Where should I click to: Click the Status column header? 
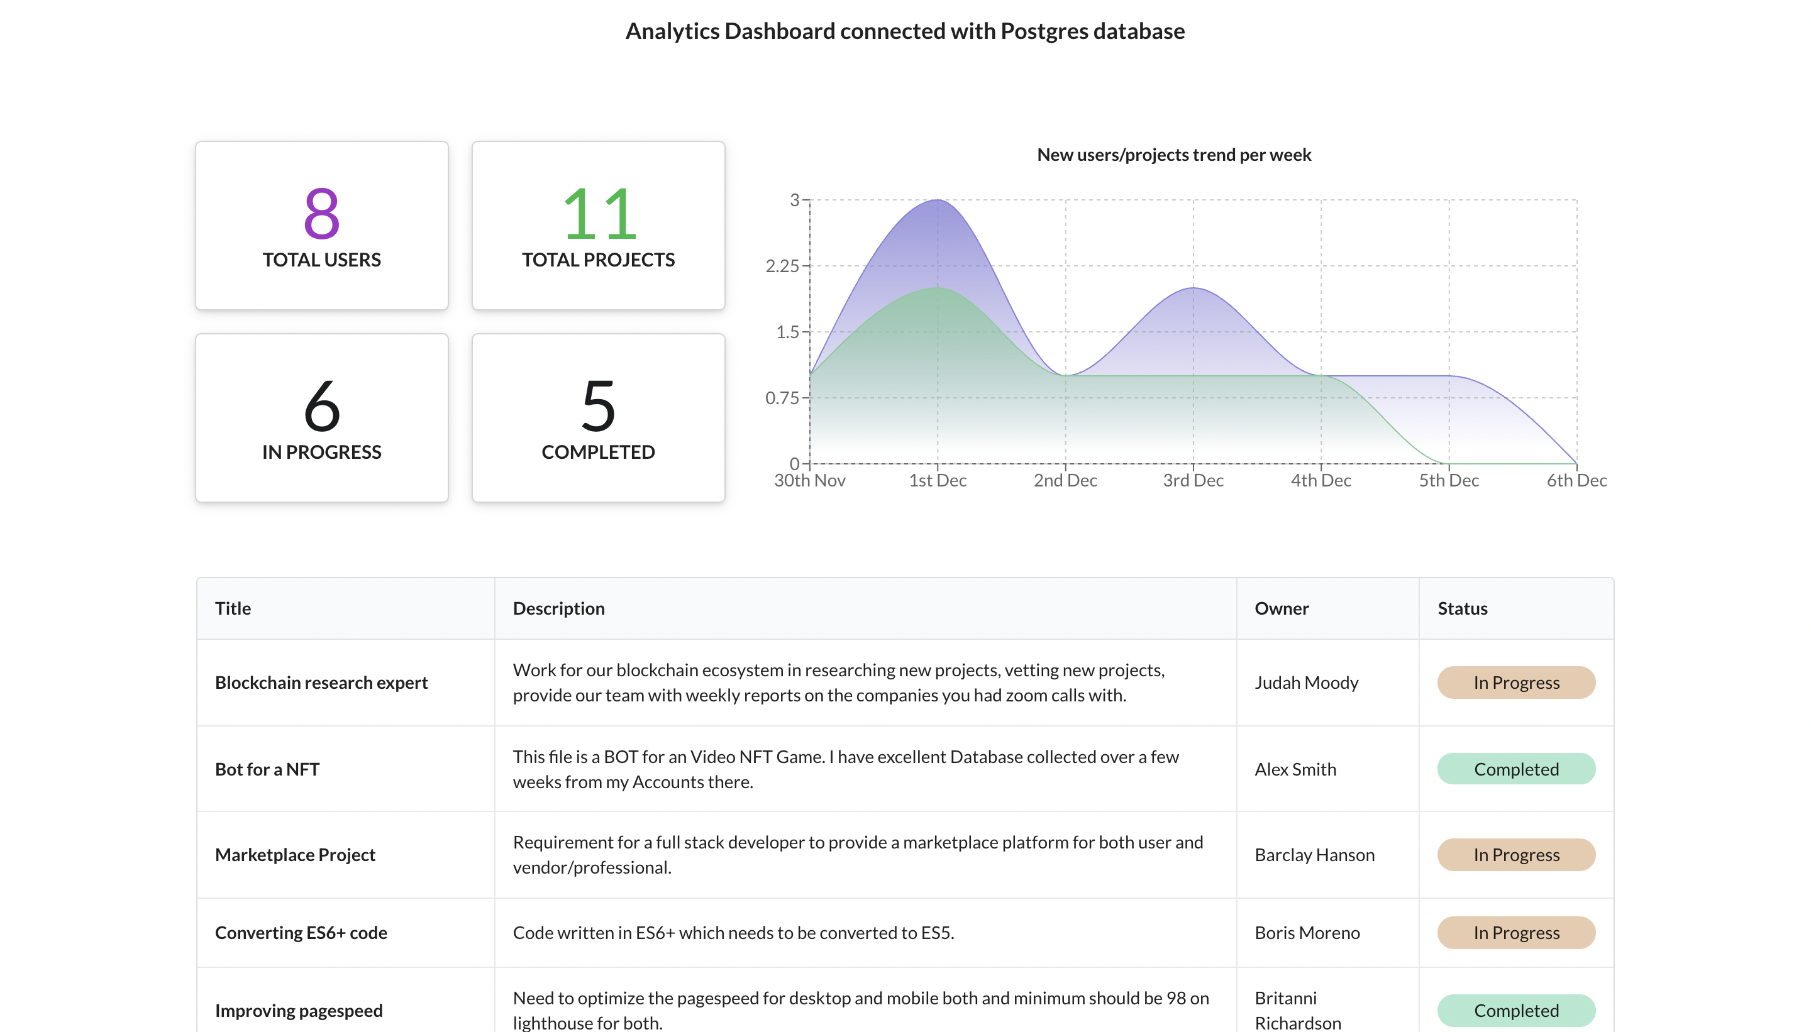(1461, 608)
